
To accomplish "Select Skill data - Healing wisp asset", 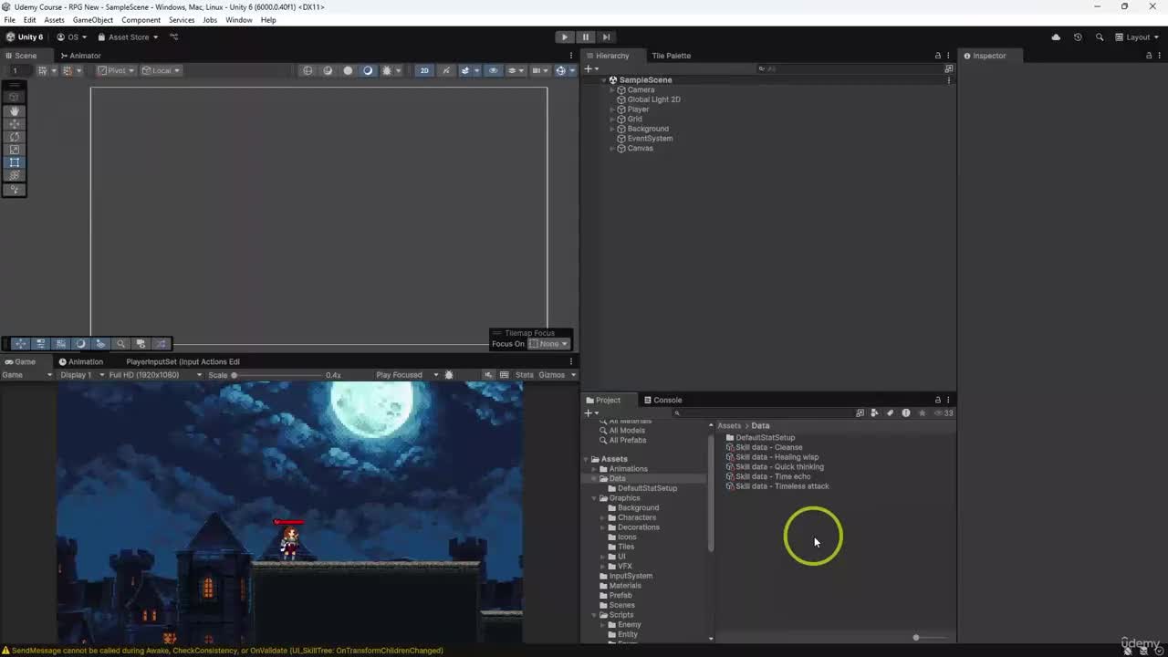I will [x=772, y=457].
